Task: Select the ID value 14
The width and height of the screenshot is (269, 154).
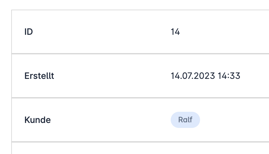Action: (175, 32)
